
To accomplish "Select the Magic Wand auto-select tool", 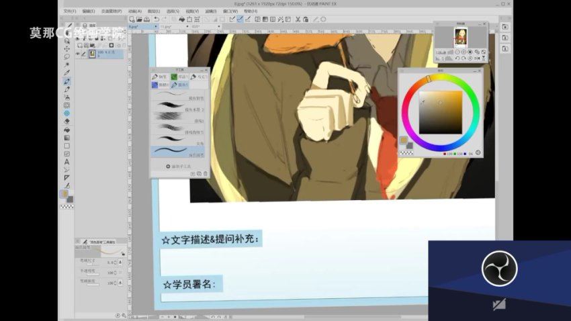I will [67, 64].
